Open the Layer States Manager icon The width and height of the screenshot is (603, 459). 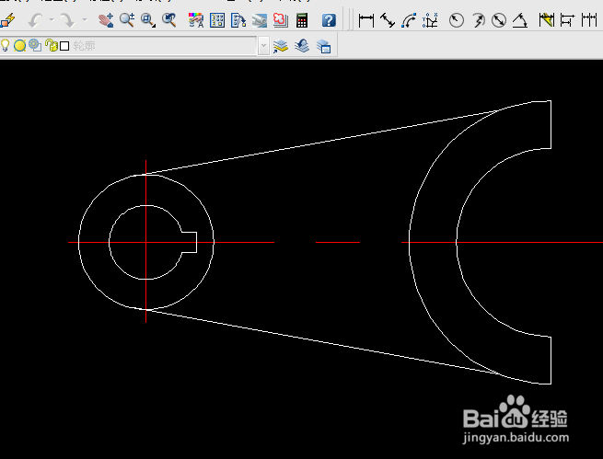[x=323, y=46]
